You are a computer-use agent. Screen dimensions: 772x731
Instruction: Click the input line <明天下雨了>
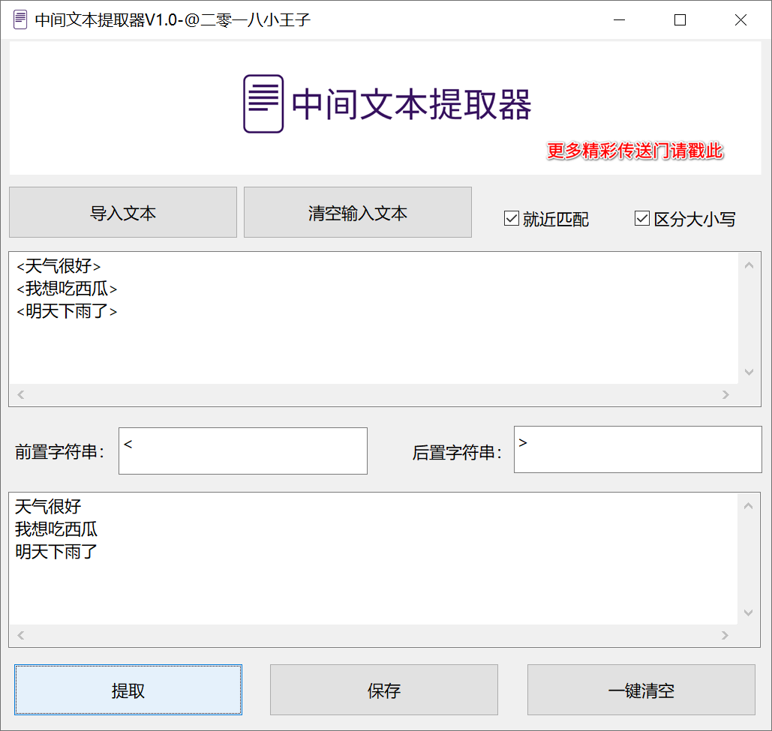tap(67, 311)
